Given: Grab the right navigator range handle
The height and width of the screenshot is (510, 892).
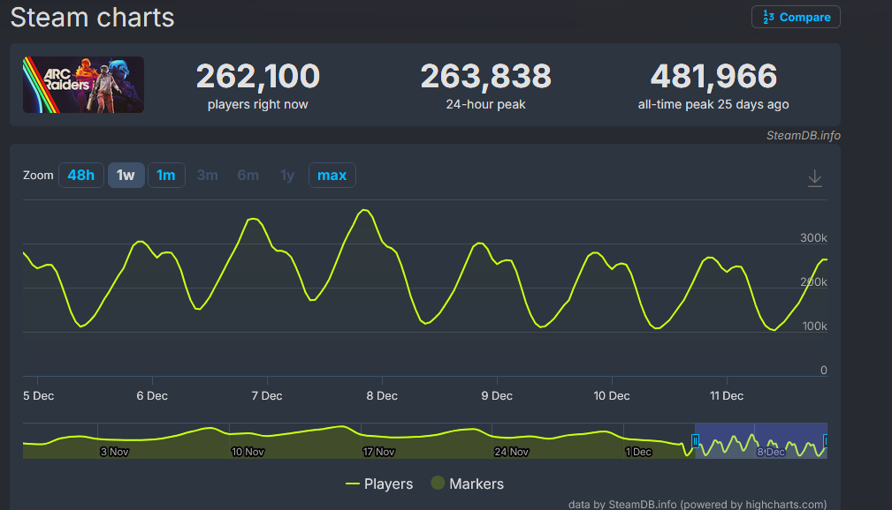Looking at the screenshot, I should (x=825, y=440).
